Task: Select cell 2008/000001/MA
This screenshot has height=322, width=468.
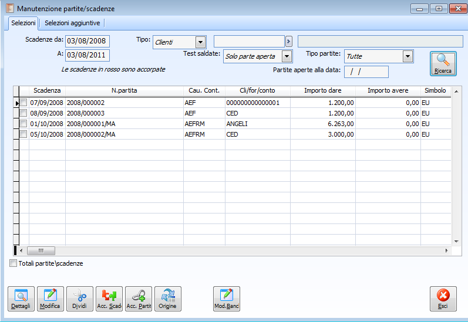Action: [124, 124]
